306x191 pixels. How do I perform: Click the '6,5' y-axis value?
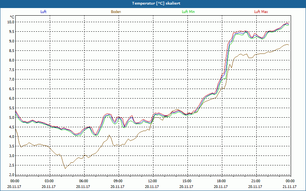point(12,89)
